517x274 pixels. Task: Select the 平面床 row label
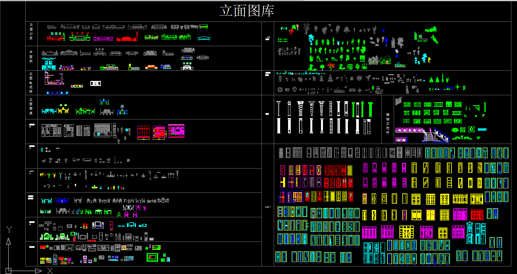pyautogui.click(x=31, y=57)
